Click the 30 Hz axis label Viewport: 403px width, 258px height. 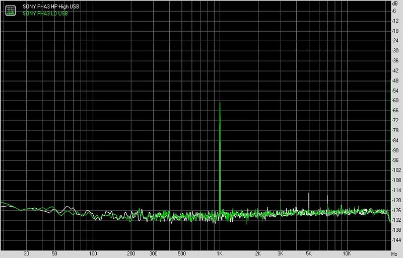click(26, 253)
